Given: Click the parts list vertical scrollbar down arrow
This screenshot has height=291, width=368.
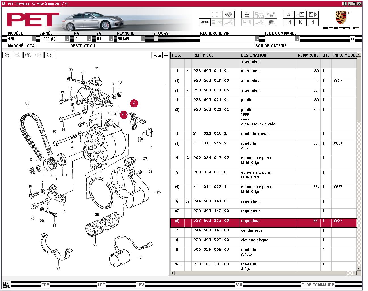Looking at the screenshot, I should [359, 268].
